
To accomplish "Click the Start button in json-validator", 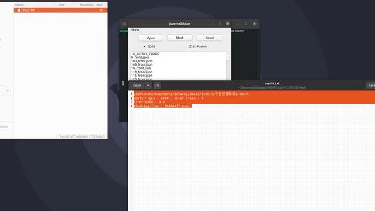I will 180,38.
